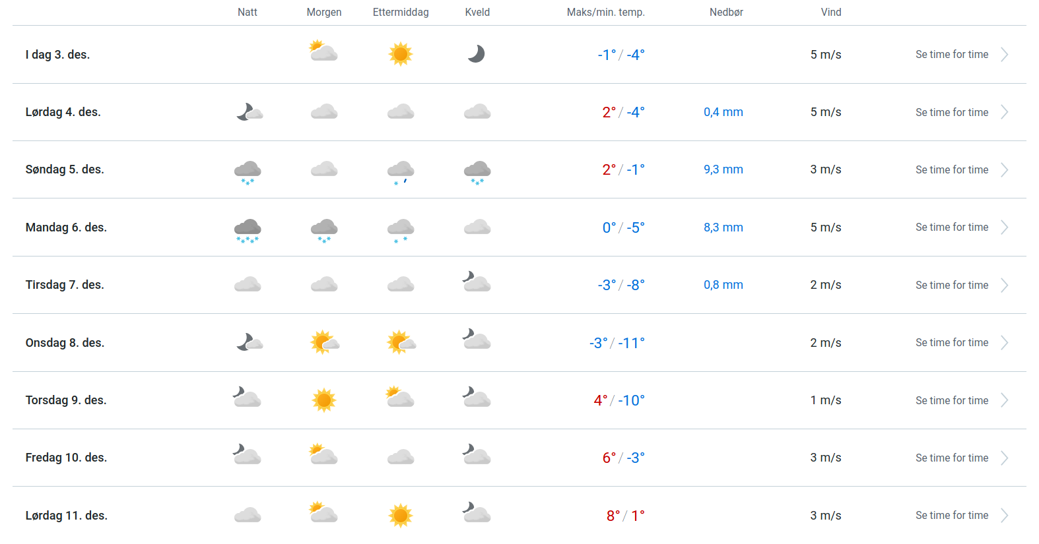
Task: Click the sunny afternoon icon for today
Action: tap(400, 54)
